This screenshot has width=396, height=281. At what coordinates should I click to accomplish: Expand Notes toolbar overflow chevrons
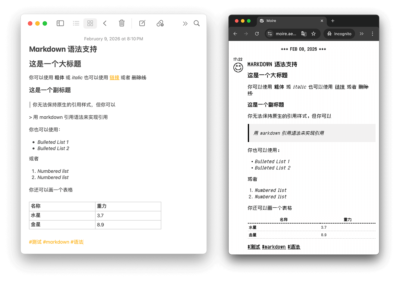pos(185,23)
